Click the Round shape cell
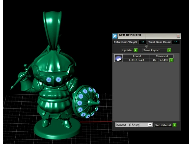The image size is (192, 144). [x=136, y=56]
